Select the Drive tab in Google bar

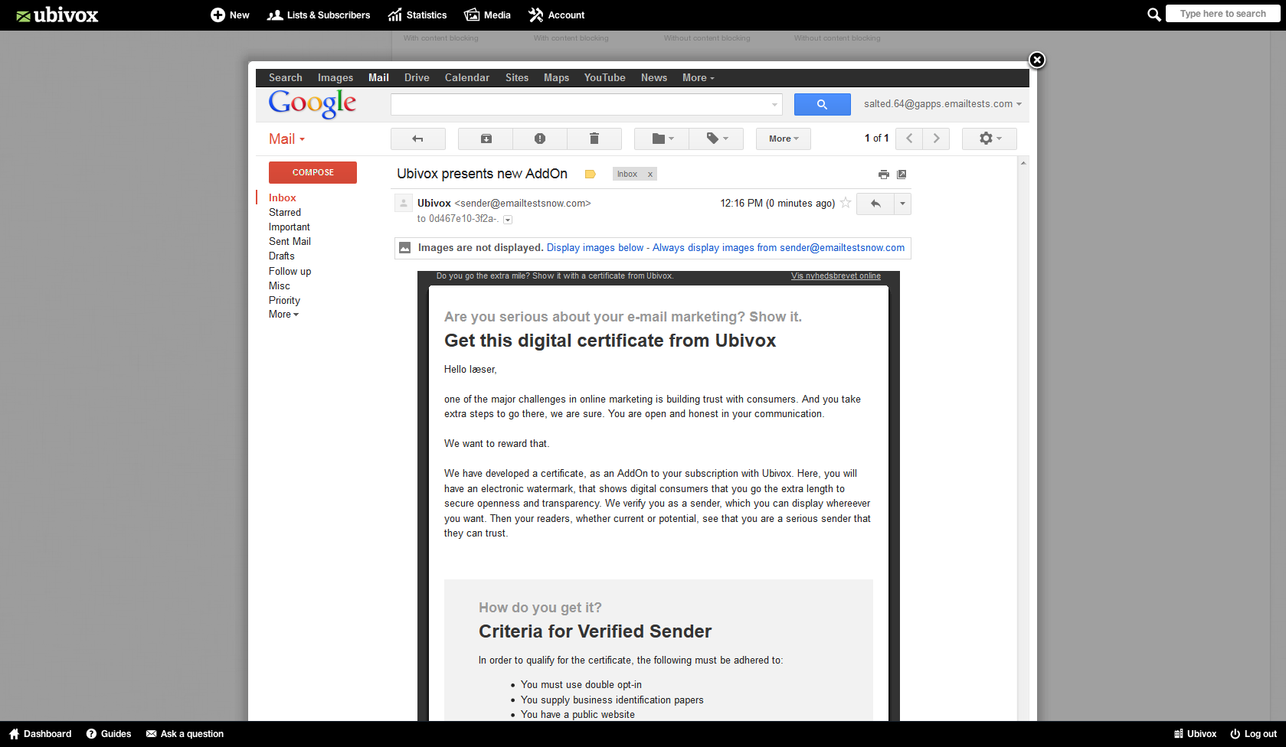tap(417, 77)
